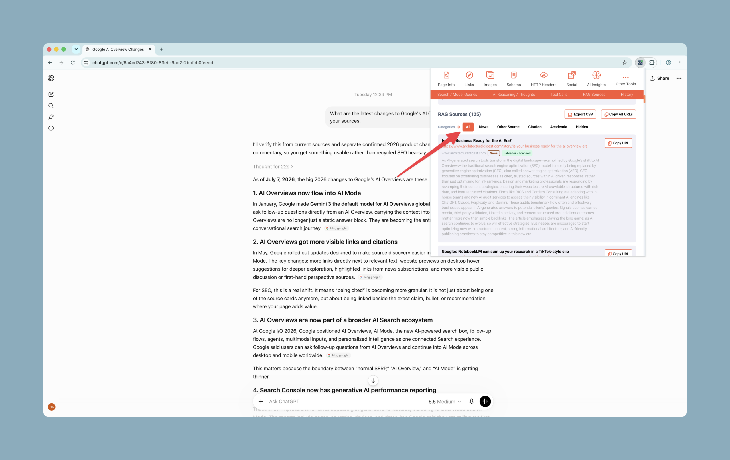Open the 5.5 Medium model selector
This screenshot has height=460, width=730.
[x=445, y=402]
